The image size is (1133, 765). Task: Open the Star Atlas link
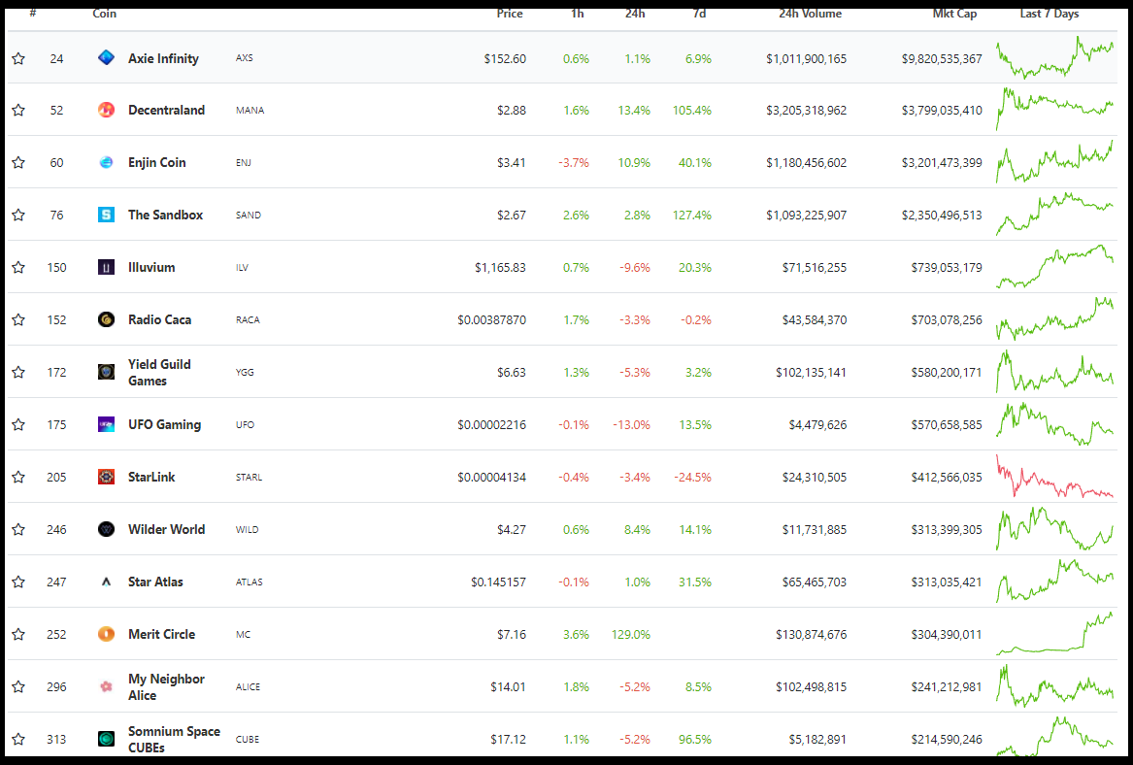click(x=155, y=582)
